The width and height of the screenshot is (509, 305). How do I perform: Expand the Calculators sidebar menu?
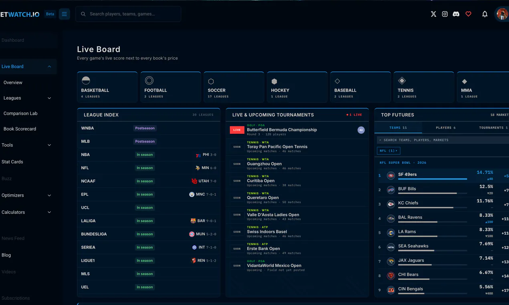click(49, 212)
